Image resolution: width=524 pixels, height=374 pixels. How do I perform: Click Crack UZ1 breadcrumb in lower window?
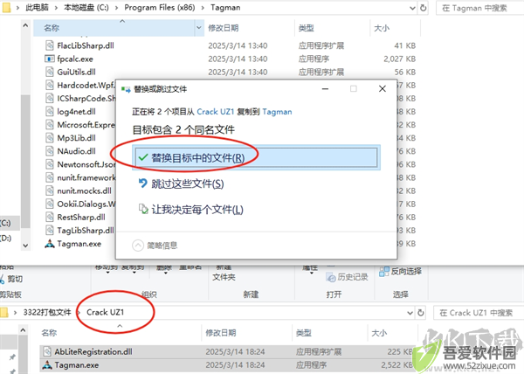click(x=105, y=312)
